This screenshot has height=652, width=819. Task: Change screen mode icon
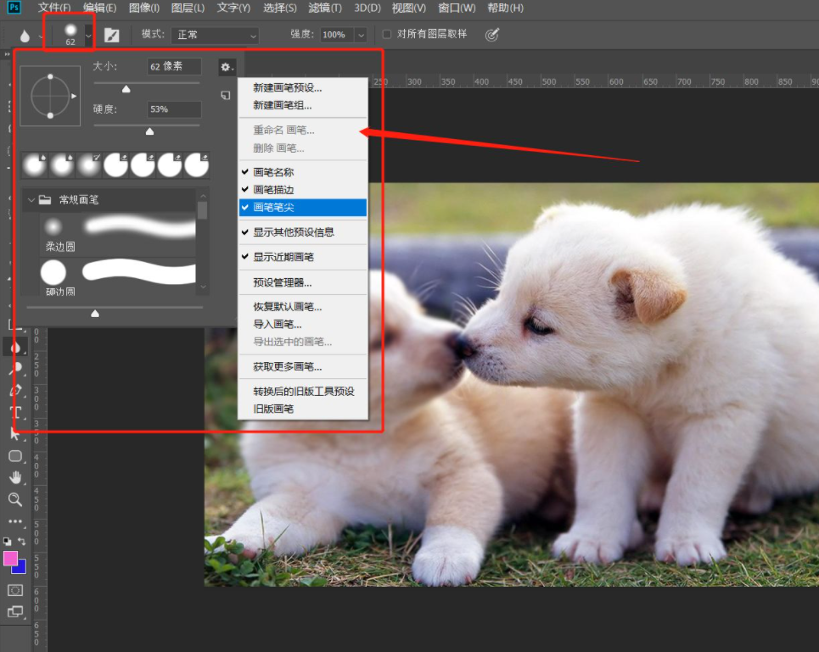[x=15, y=612]
